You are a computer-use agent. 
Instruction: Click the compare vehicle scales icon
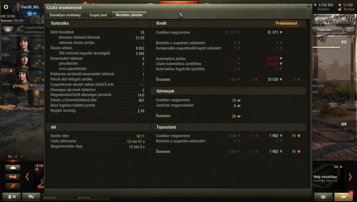(350, 29)
